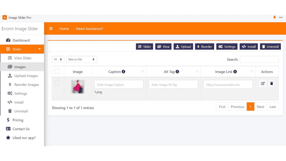Click the 1.png image thumbnail

pos(78,86)
